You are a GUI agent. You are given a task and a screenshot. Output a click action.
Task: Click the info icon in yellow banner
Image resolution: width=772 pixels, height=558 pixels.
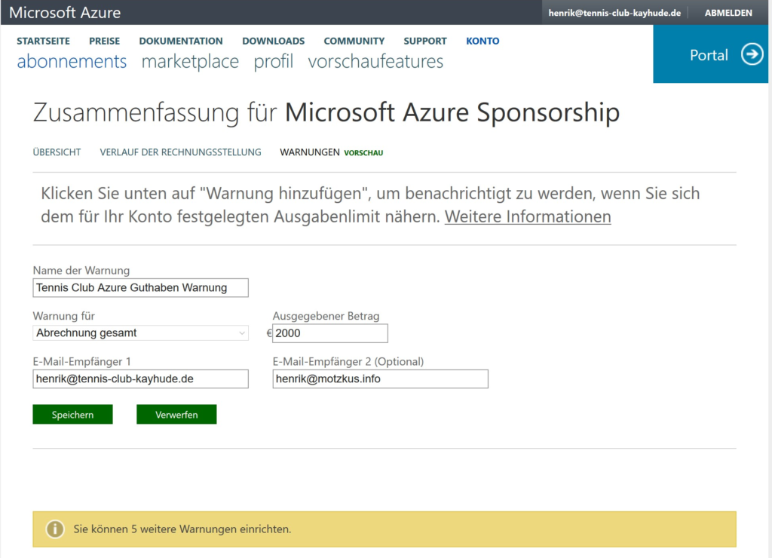click(x=55, y=529)
